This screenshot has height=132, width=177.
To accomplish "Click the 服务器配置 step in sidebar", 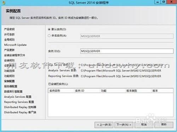I will 11,86.
